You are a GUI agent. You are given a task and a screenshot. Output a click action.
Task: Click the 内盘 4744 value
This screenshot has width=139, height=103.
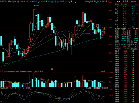(x=136, y=47)
